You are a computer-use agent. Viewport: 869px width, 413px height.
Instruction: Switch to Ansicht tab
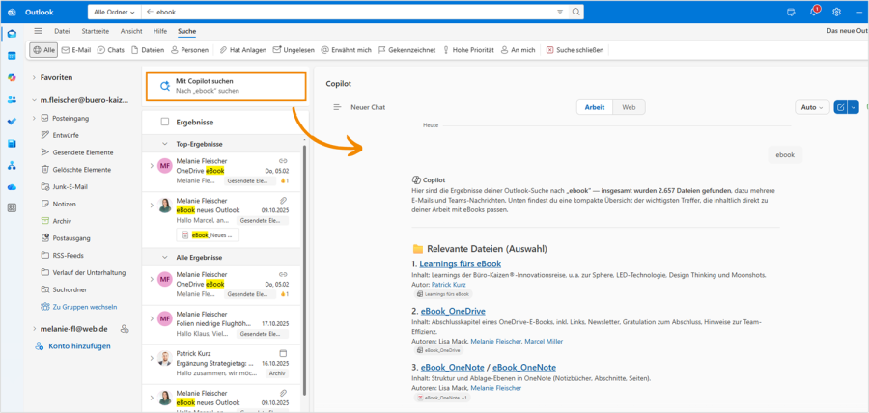(130, 31)
